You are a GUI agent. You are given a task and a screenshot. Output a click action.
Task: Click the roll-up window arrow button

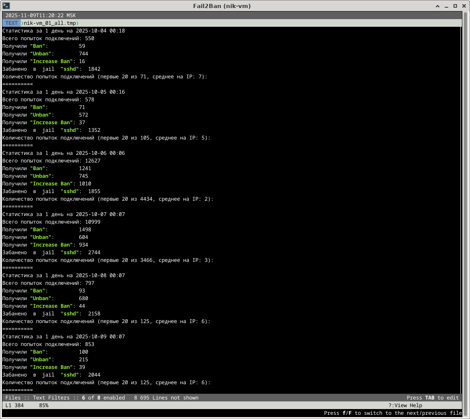pyautogui.click(x=438, y=6)
